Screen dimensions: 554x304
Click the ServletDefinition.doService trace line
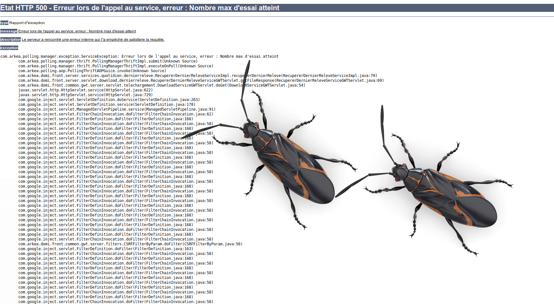click(109, 100)
